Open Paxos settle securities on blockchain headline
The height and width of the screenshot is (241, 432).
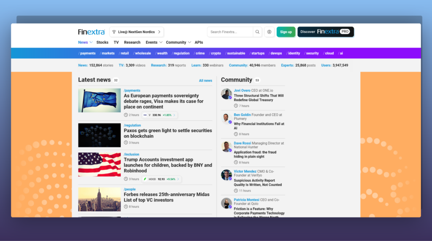pyautogui.click(x=168, y=133)
